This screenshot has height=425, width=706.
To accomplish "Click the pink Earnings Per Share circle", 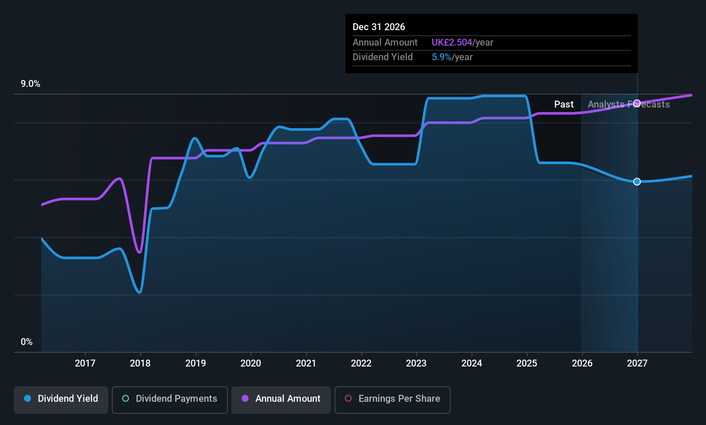I will coord(348,398).
